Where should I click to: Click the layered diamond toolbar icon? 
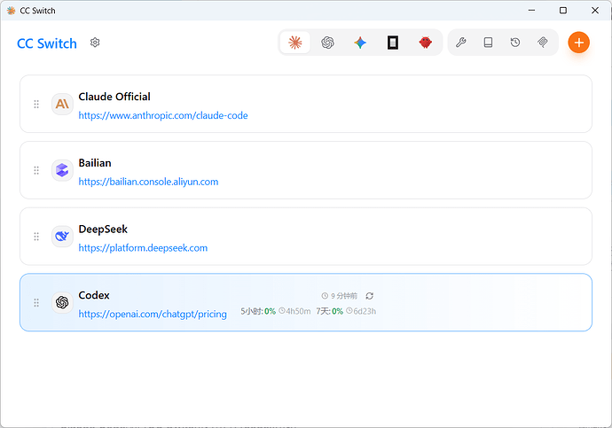pos(543,43)
